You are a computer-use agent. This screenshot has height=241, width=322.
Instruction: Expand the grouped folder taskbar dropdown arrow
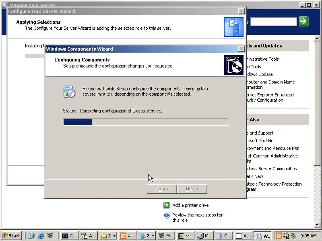(x=115, y=236)
